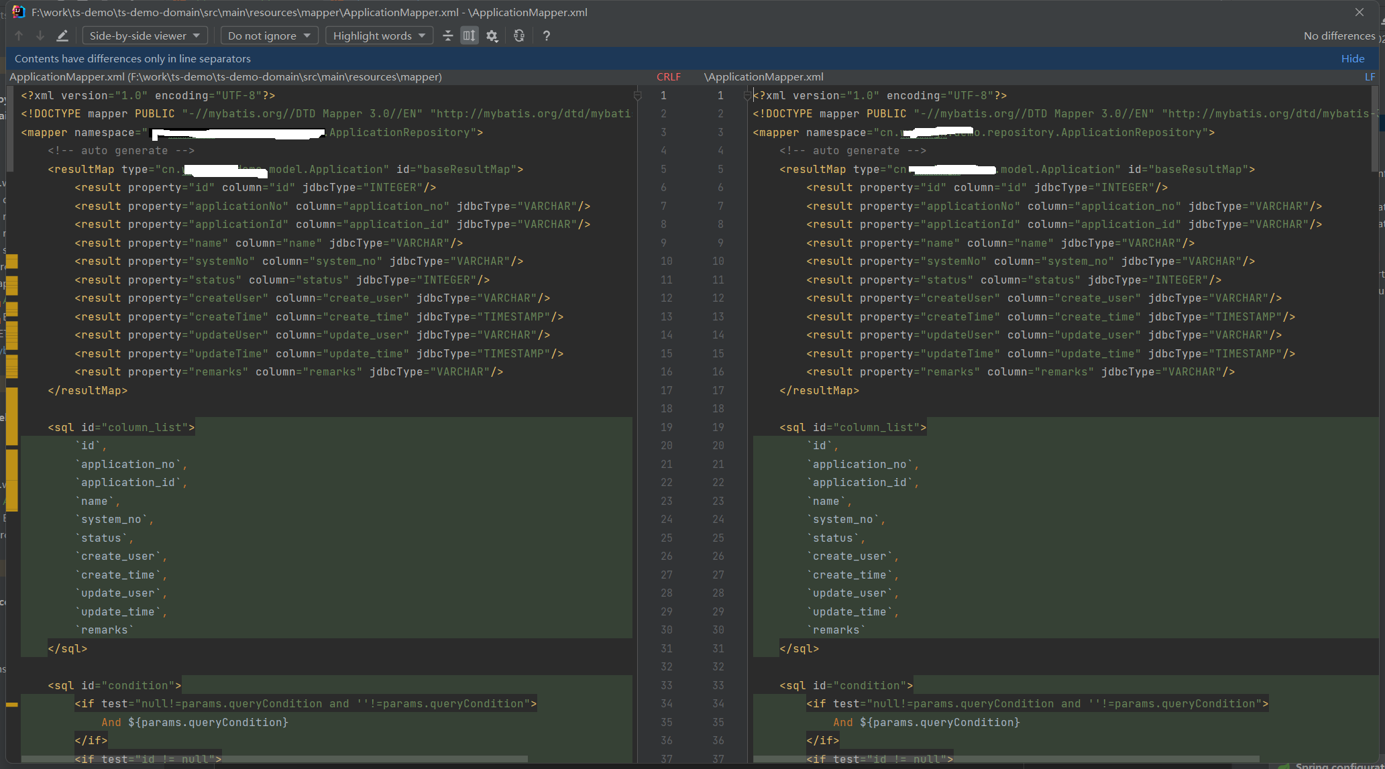
Task: Click the left pane line with property="remarks"
Action: pyautogui.click(x=289, y=372)
